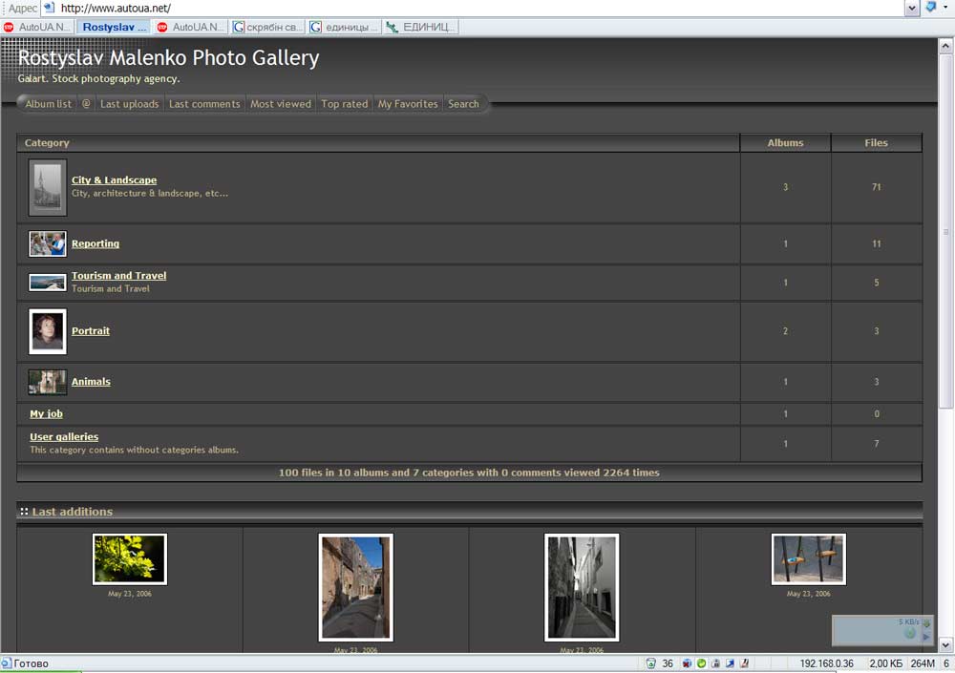Click the green circular status bar icon
The width and height of the screenshot is (955, 673).
701,663
